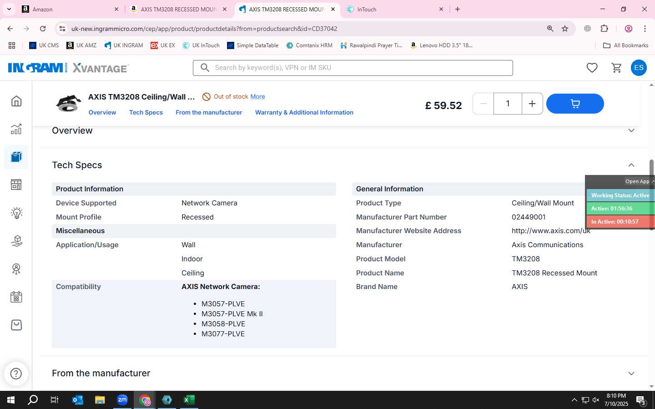The width and height of the screenshot is (655, 409).
Task: Select the products box icon in sidebar
Action: [x=16, y=157]
